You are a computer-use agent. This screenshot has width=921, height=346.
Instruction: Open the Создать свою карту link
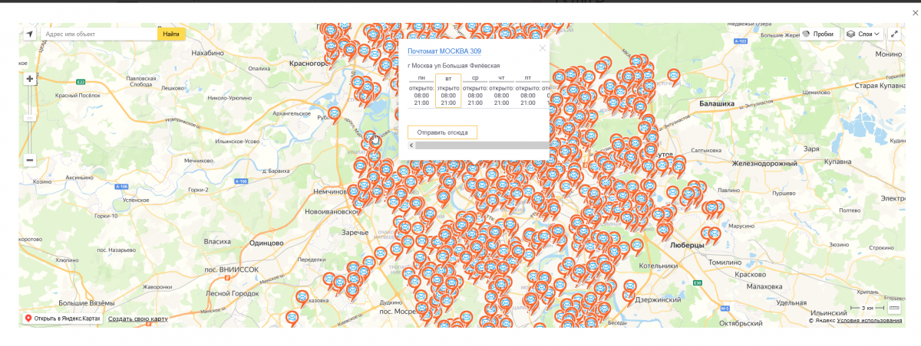point(137,318)
